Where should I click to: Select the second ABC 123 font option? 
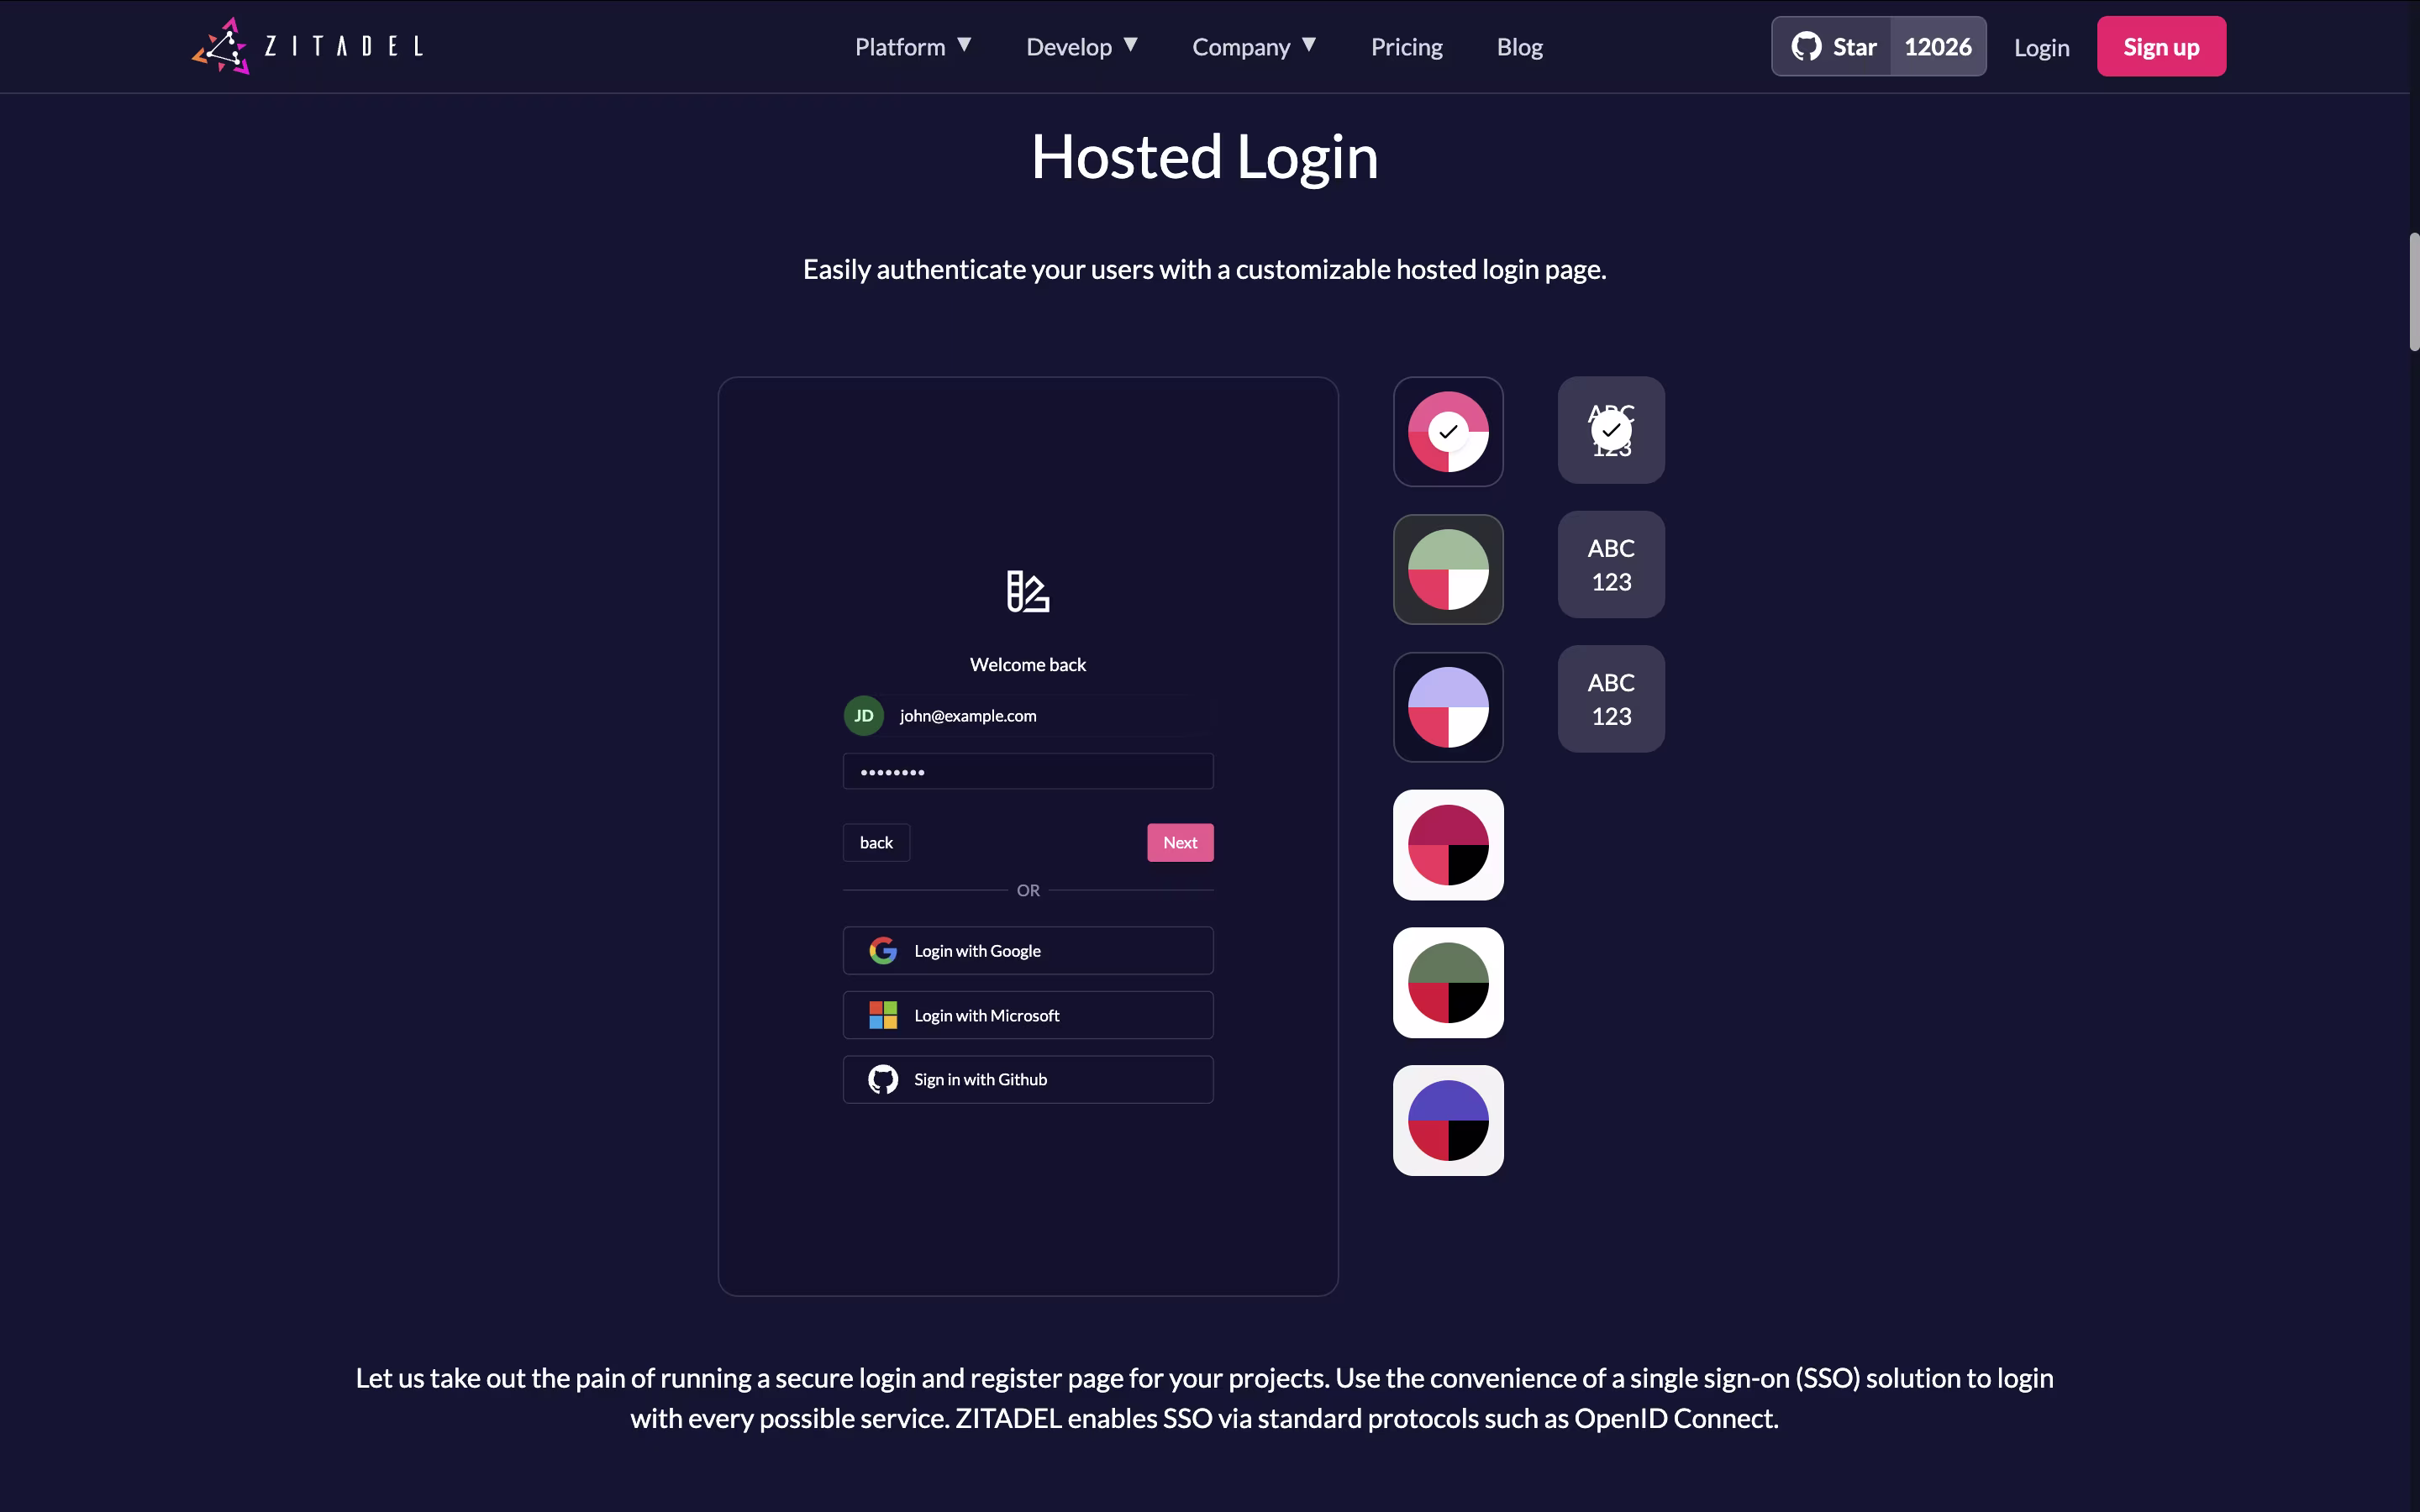(1611, 565)
